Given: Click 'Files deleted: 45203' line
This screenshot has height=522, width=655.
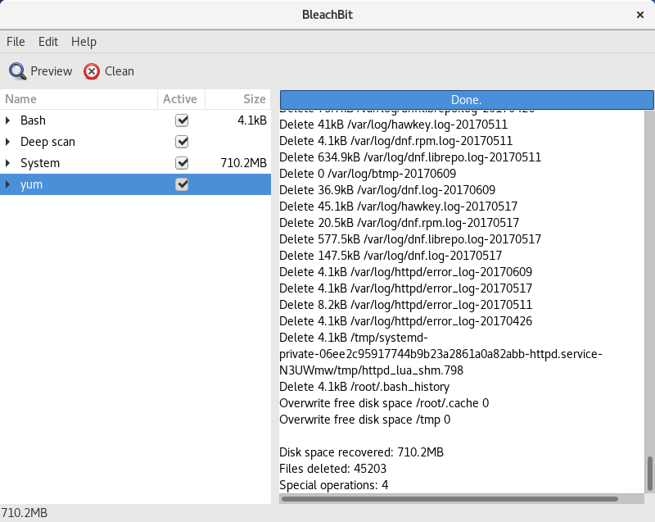Looking at the screenshot, I should coord(333,469).
